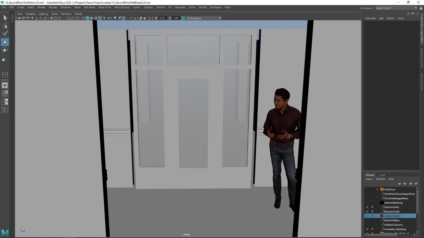Image resolution: width=424 pixels, height=238 pixels.
Task: Click the Maya logo icon at bottom left
Action: pos(5,233)
